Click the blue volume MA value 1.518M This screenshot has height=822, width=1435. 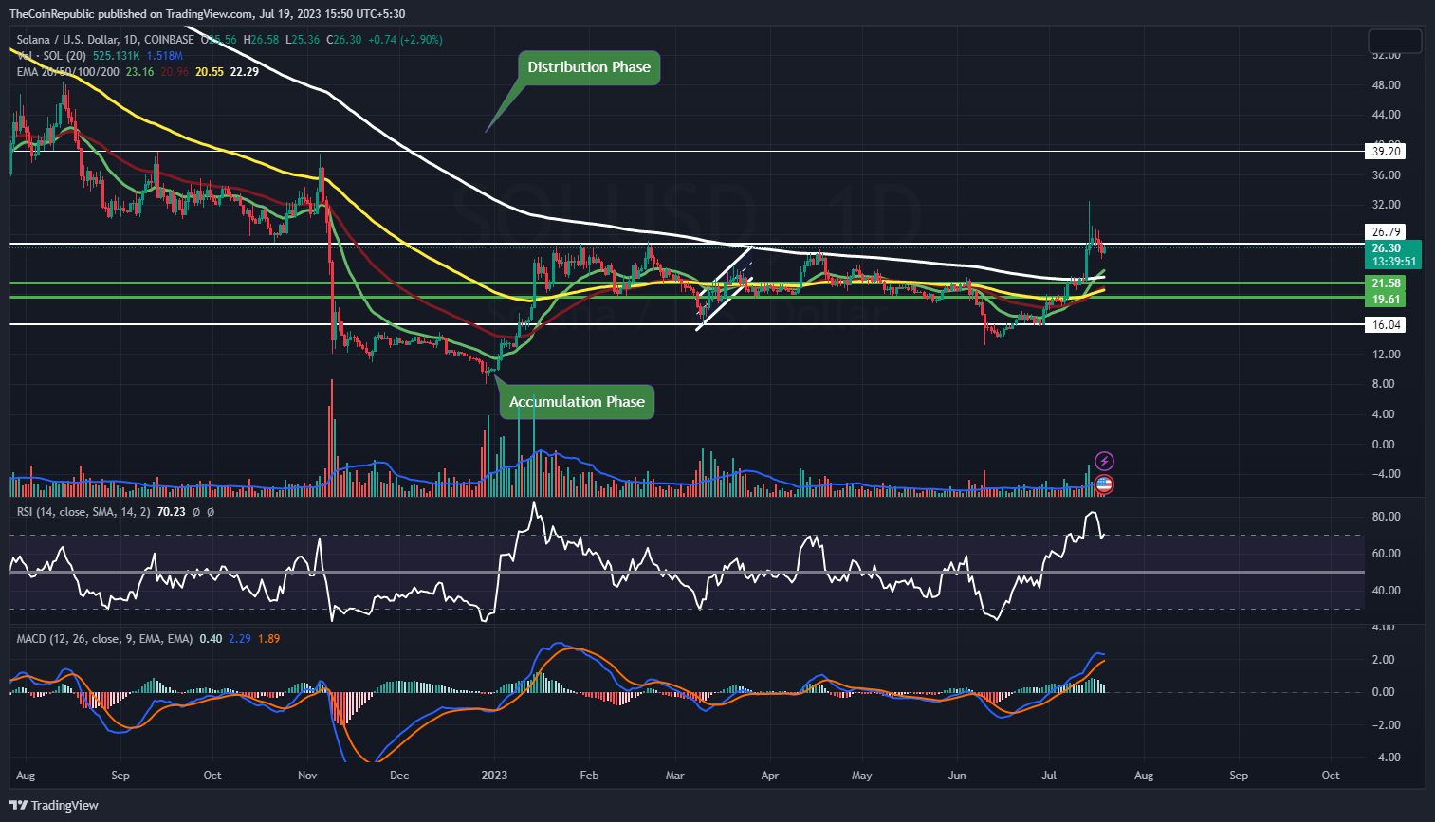[164, 56]
